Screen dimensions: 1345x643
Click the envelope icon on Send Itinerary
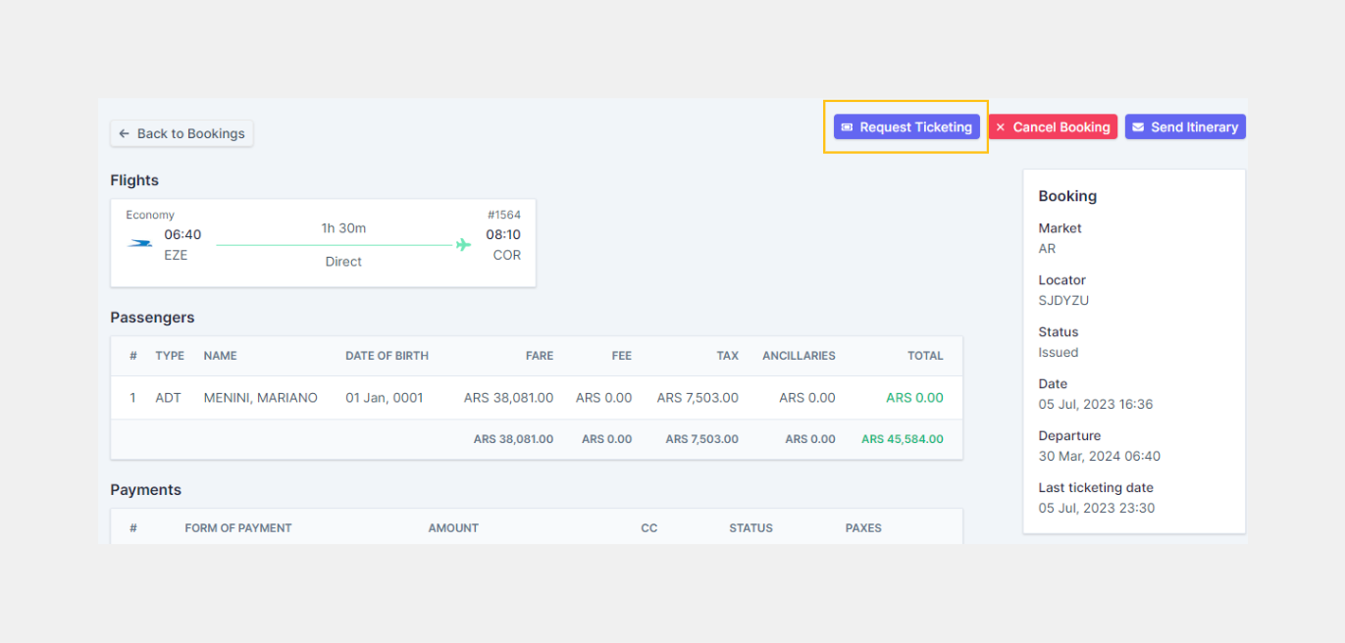(1138, 127)
